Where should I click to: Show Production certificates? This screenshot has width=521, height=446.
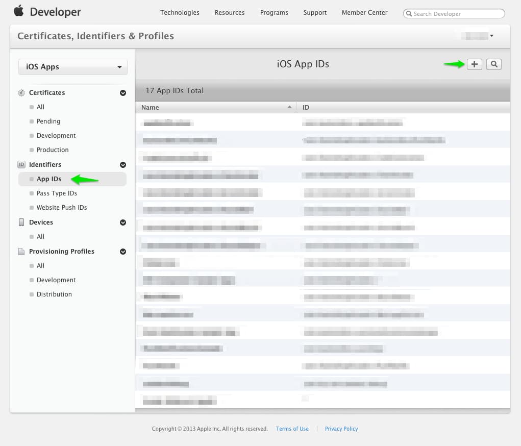(x=53, y=150)
